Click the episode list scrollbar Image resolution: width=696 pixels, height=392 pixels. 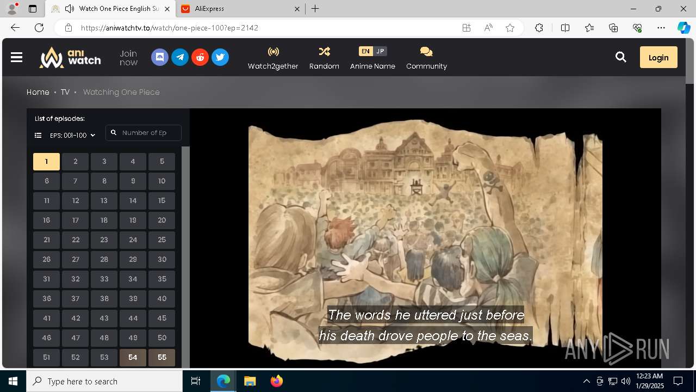[185, 257]
